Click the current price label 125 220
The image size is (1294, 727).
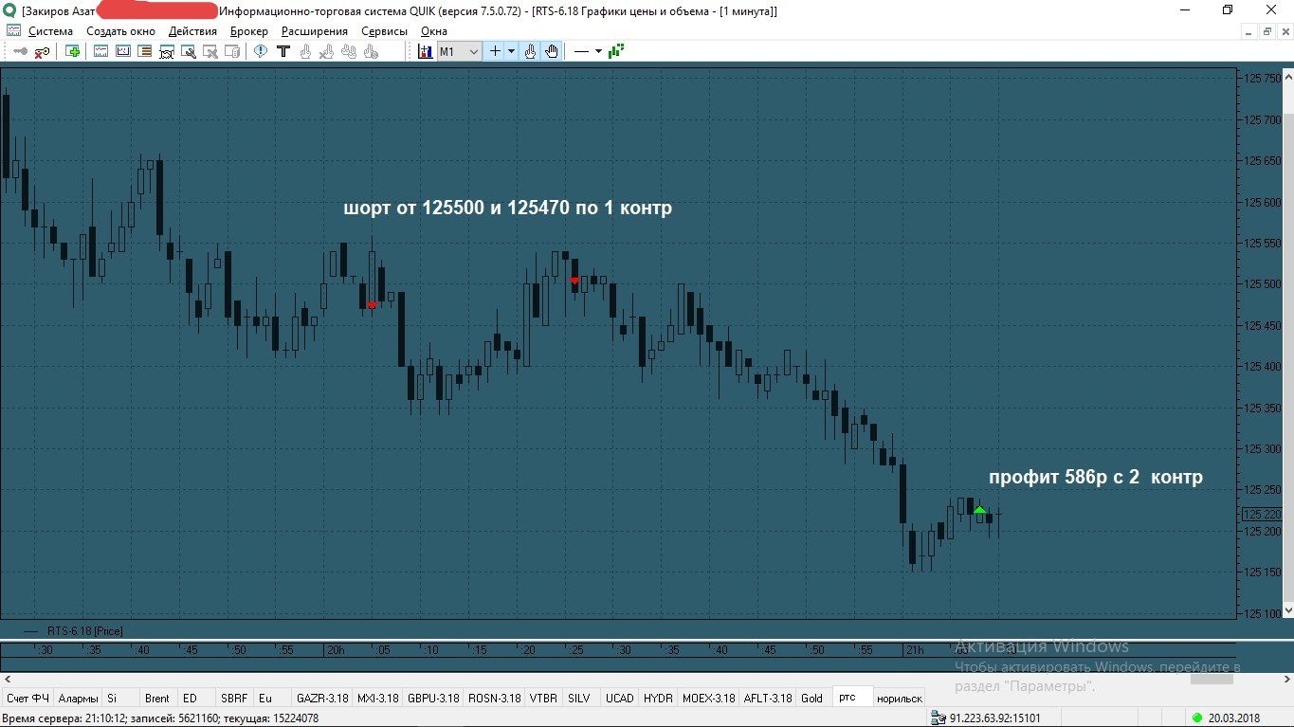[1261, 515]
